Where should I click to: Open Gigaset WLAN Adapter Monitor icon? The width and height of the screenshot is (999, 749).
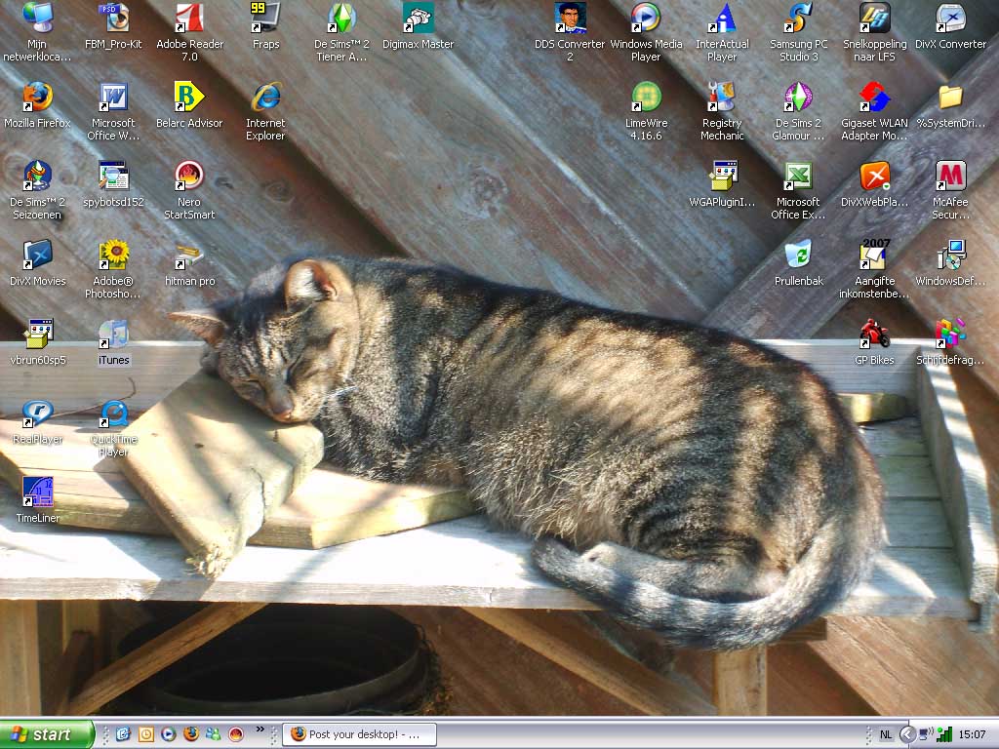[x=874, y=111]
